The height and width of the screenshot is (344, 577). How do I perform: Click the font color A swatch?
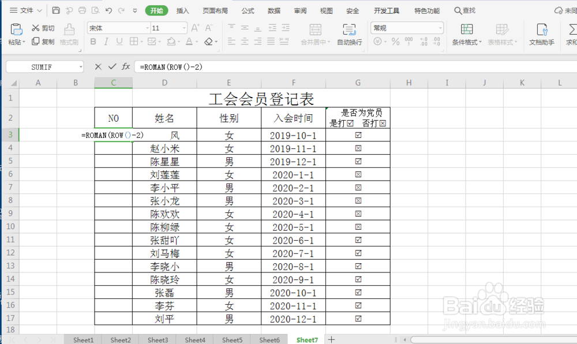pyautogui.click(x=189, y=42)
